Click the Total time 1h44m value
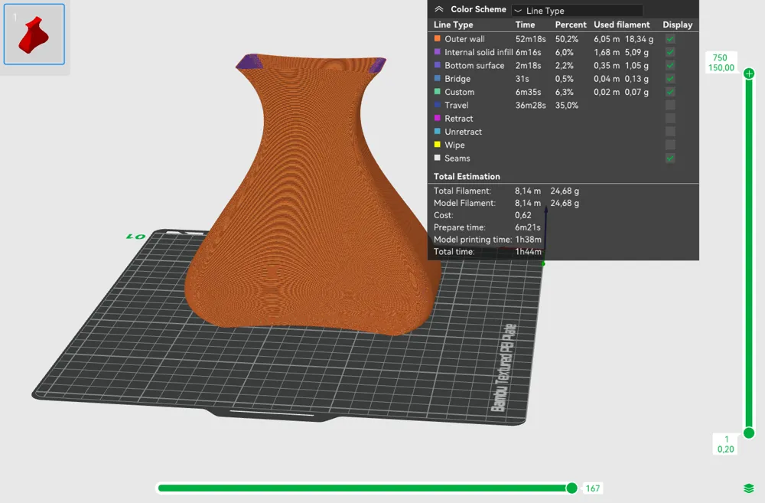This screenshot has height=503, width=765. (x=529, y=251)
